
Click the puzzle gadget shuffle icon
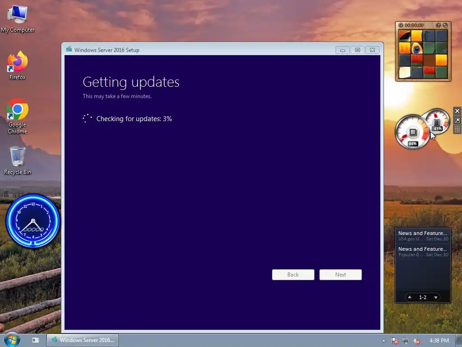click(x=445, y=25)
